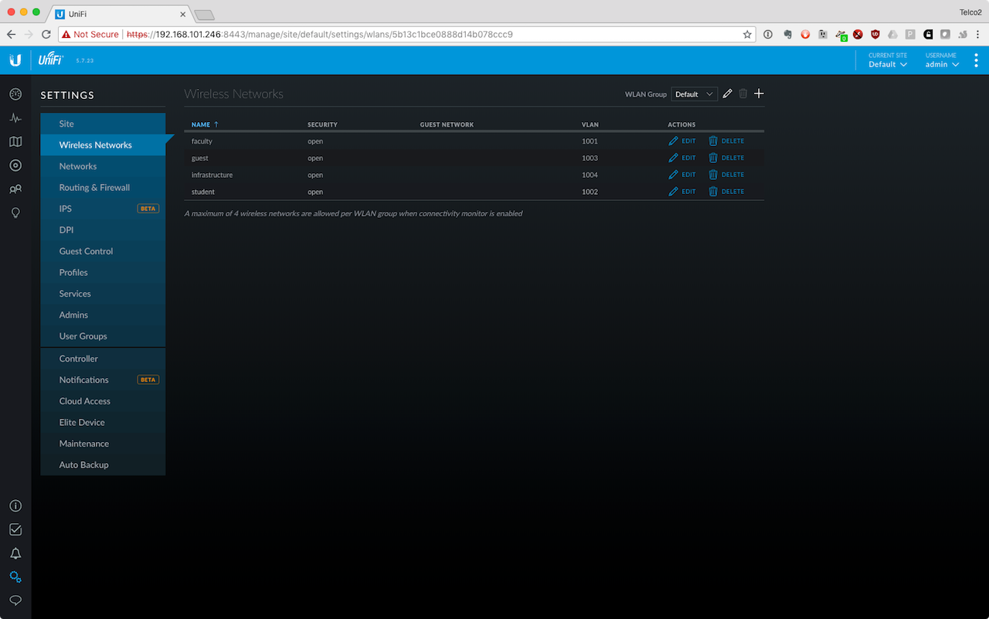Image resolution: width=989 pixels, height=619 pixels.
Task: Open Notifications beta settings
Action: (103, 380)
